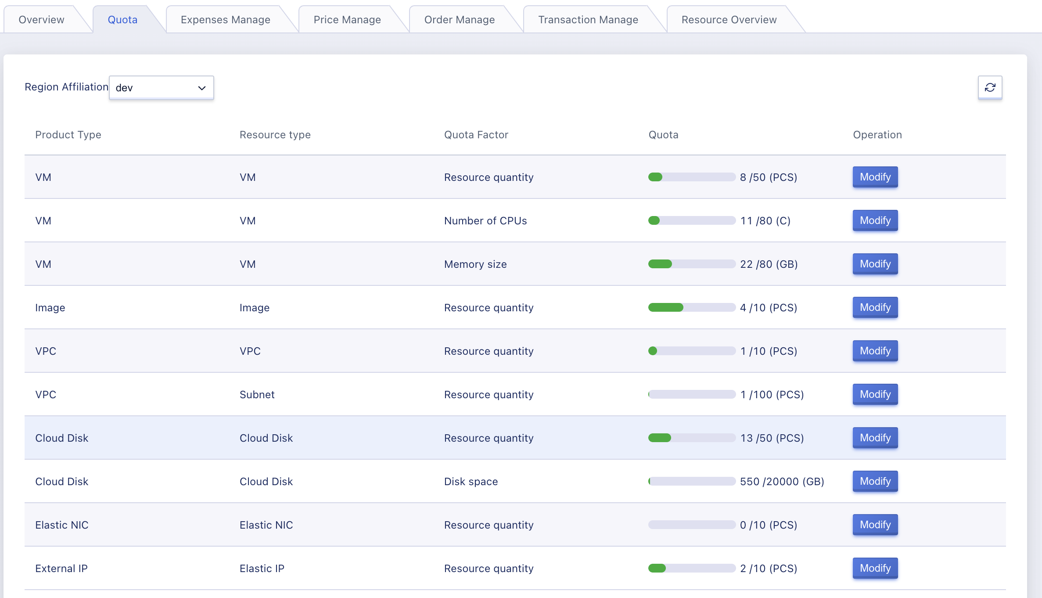This screenshot has width=1042, height=598.
Task: Click the 22/80 memory progress bar
Action: pos(692,264)
